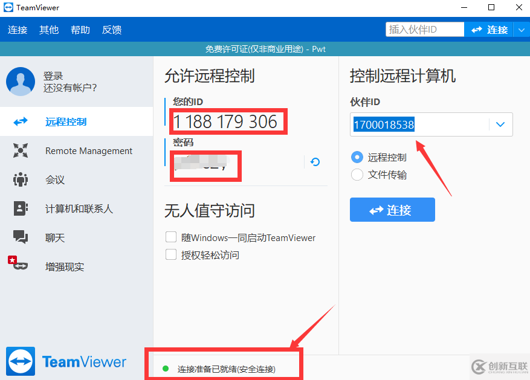Open 增强现实 in the sidebar
Viewport: 530px width, 380px height.
pos(76,267)
